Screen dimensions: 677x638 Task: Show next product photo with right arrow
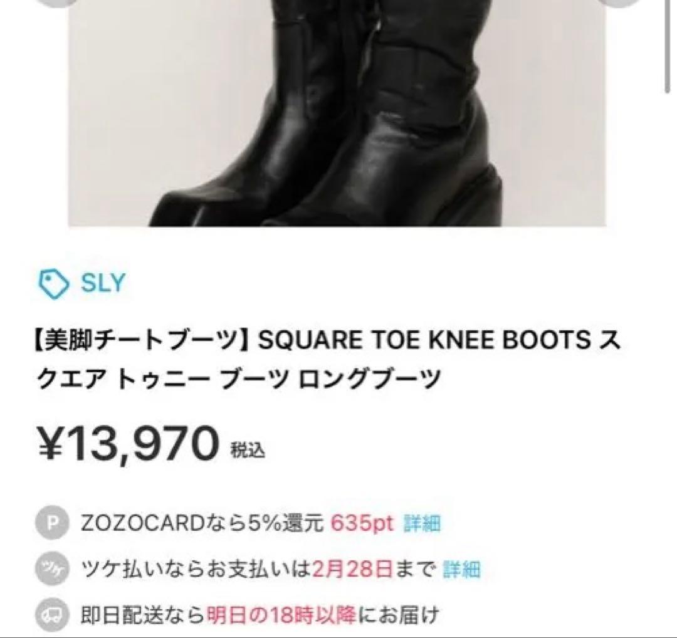[x=619, y=2]
